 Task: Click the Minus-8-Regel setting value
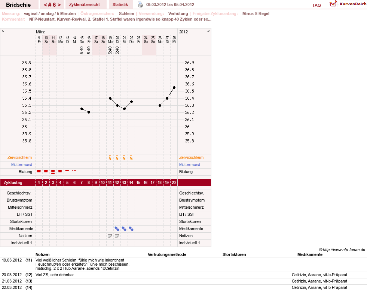point(256,13)
